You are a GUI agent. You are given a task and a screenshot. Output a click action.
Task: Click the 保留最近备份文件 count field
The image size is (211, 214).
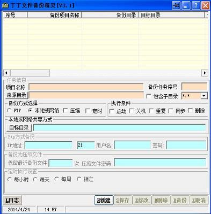61,163
